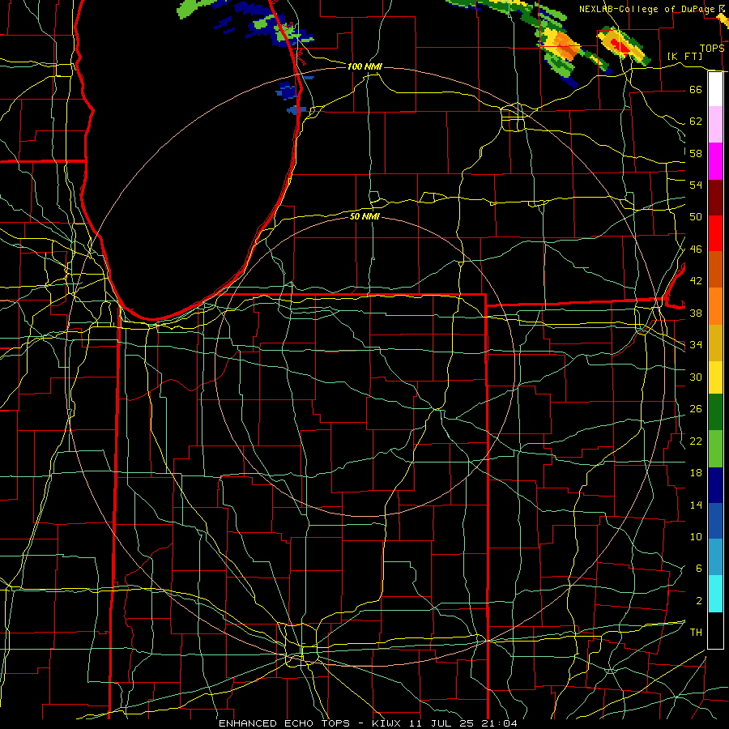
Task: Click the cyan legend swatch
Action: [x=715, y=594]
